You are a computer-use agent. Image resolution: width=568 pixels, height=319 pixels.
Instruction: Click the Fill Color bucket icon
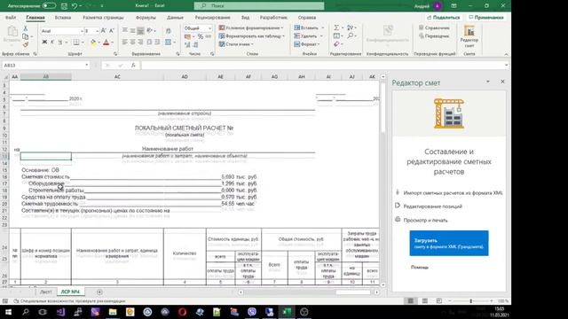click(93, 43)
